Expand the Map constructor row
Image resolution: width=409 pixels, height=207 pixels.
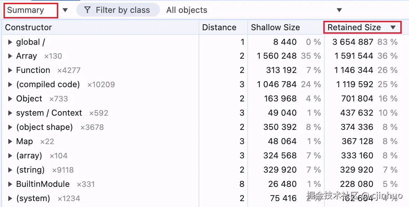(10, 141)
